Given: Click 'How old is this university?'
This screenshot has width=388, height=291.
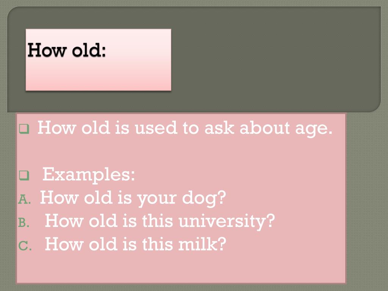Looking at the screenshot, I should click(x=160, y=221).
